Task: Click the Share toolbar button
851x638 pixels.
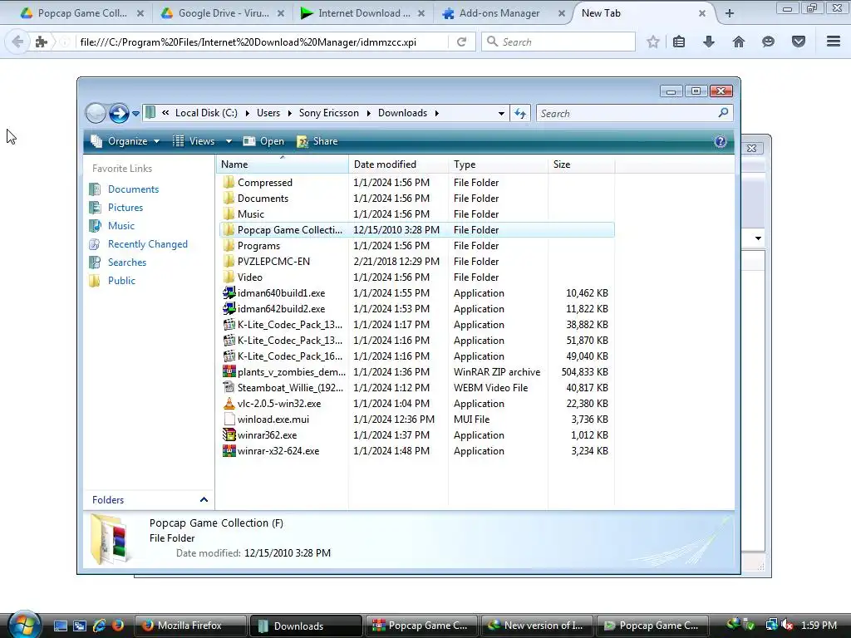Action: 317,141
